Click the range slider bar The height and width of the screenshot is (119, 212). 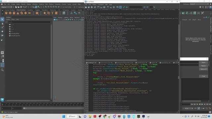(54, 108)
